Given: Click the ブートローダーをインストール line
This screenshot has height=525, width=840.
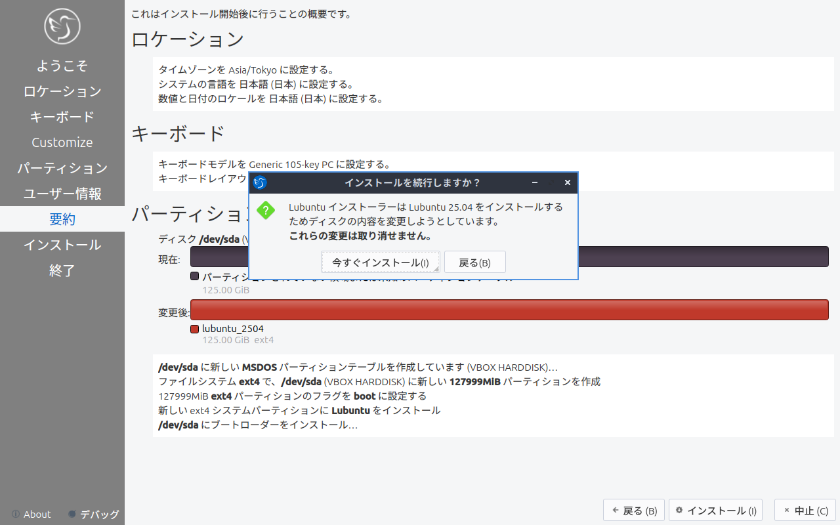Looking at the screenshot, I should tap(258, 425).
